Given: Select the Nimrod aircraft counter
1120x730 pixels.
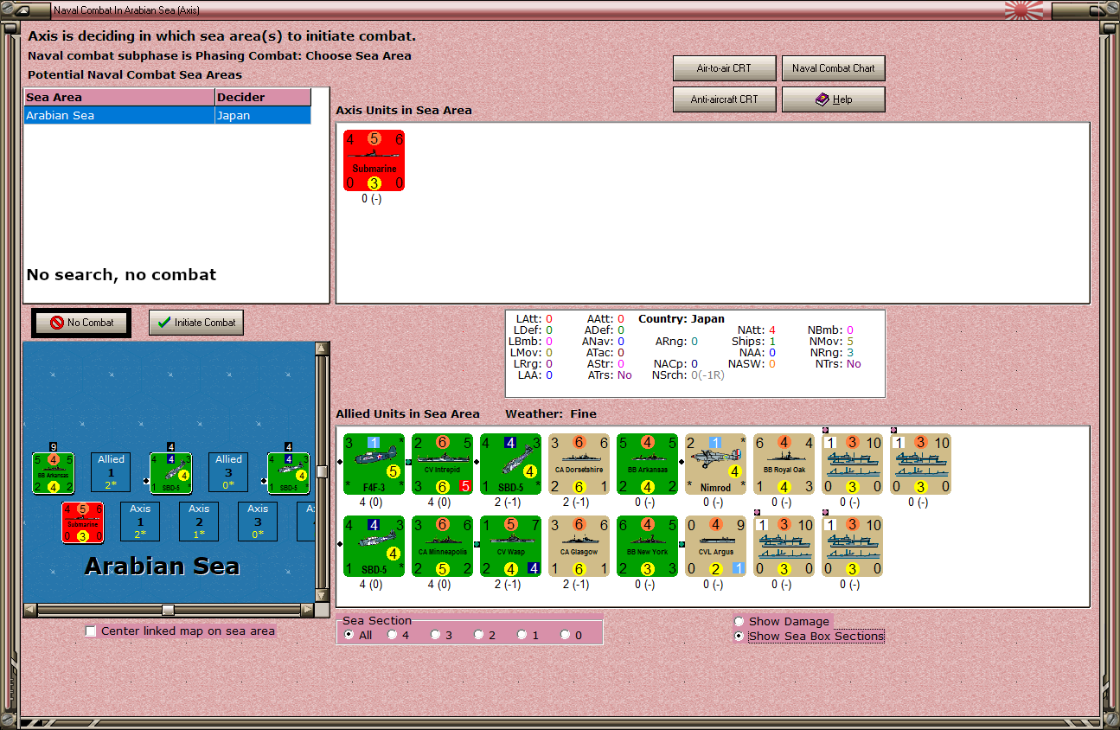Looking at the screenshot, I should click(x=716, y=464).
